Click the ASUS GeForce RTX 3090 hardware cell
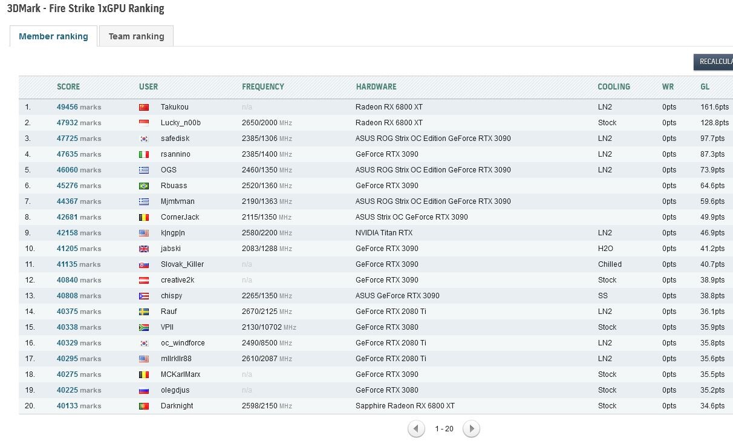733x441 pixels. point(397,296)
